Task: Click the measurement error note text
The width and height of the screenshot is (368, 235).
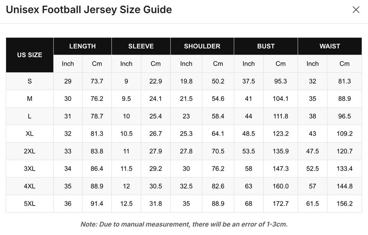Action: [x=184, y=224]
